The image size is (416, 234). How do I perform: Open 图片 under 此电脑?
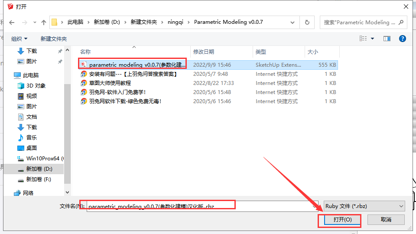pyautogui.click(x=32, y=107)
